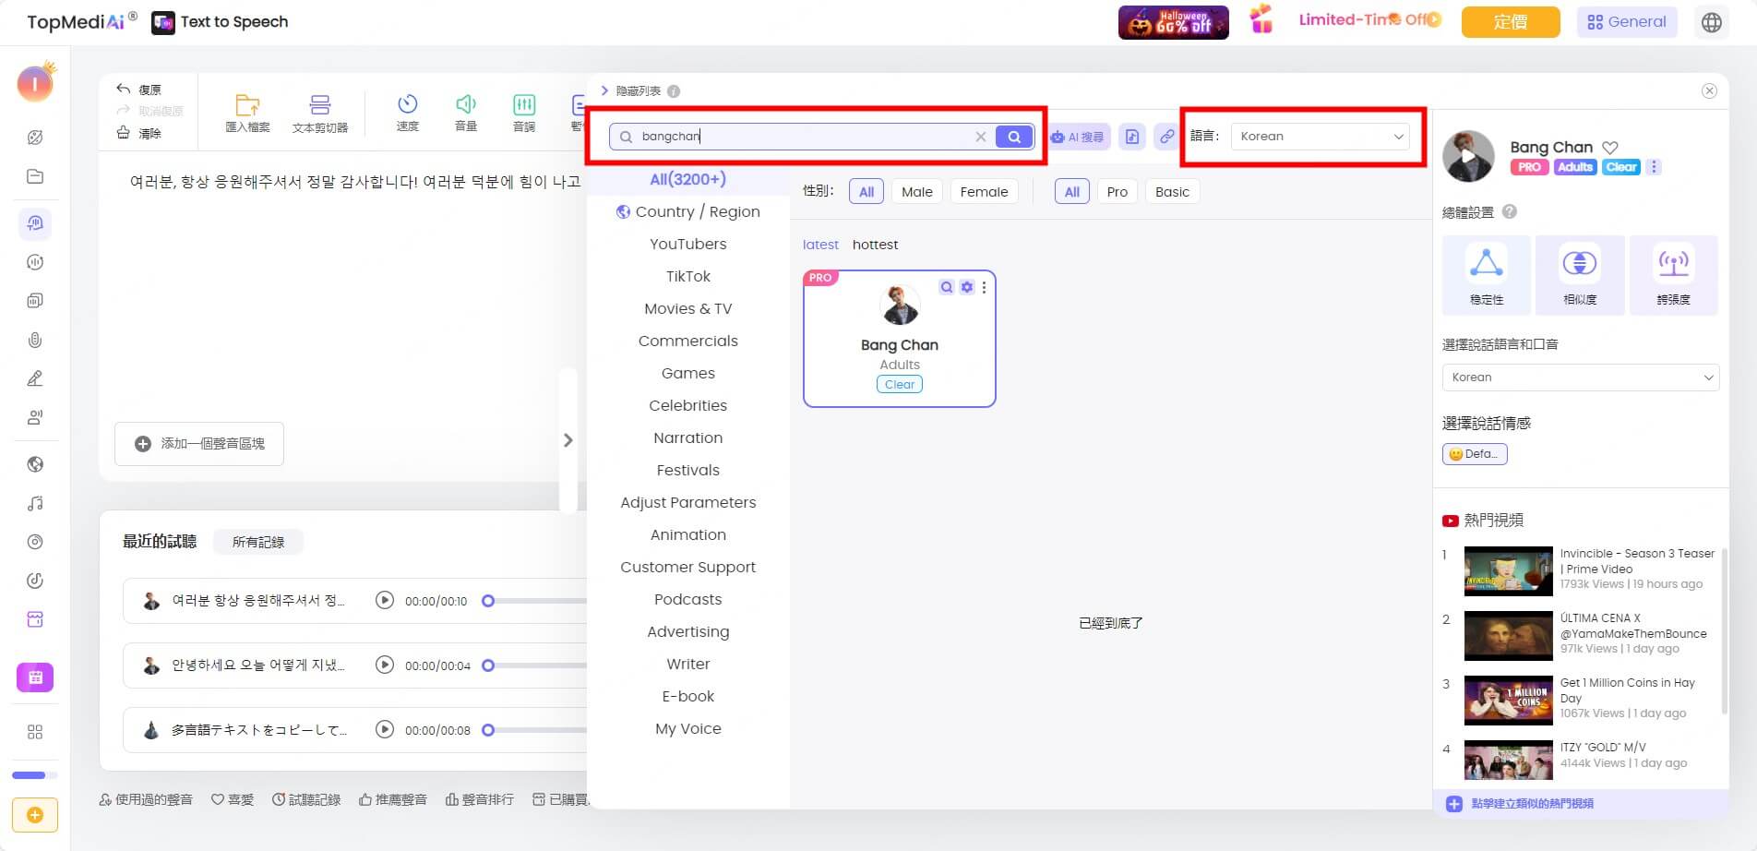The height and width of the screenshot is (851, 1757).
Task: Select the Pro voice tier filter
Action: pyautogui.click(x=1117, y=192)
